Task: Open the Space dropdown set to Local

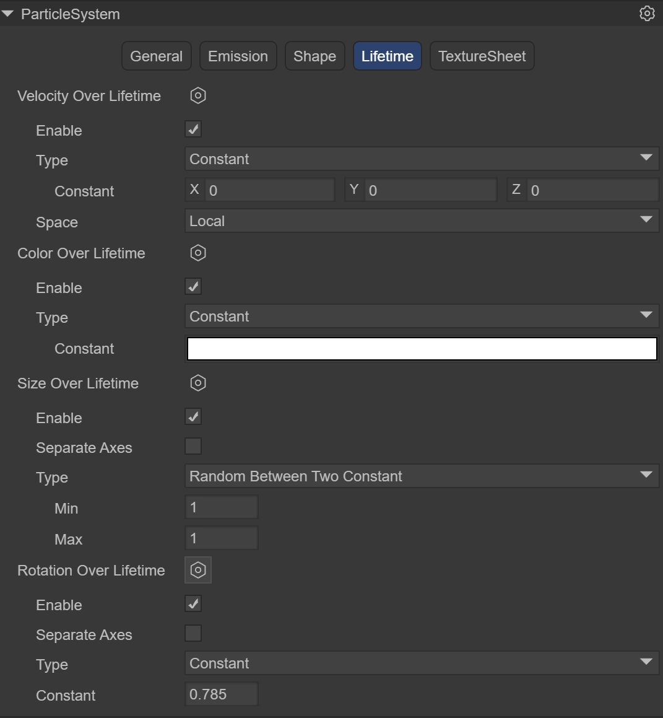Action: tap(421, 221)
